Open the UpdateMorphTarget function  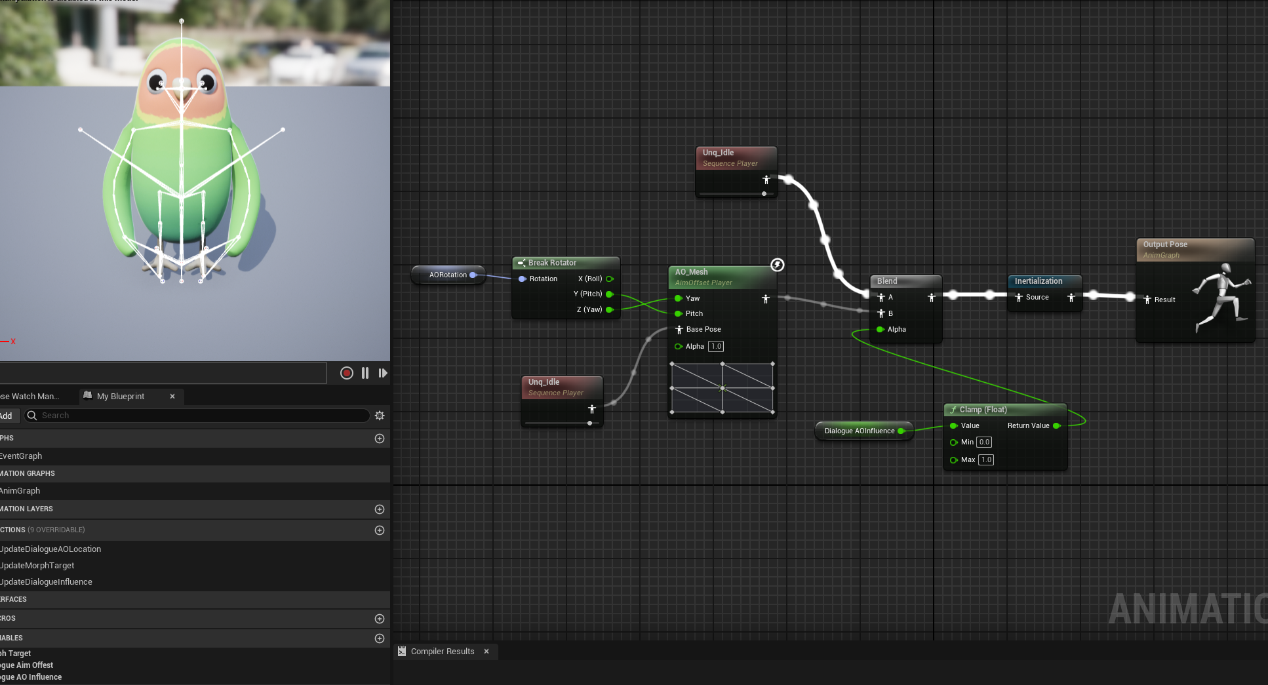37,566
